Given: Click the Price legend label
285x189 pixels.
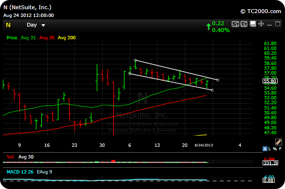Looking at the screenshot, I should [12, 38].
